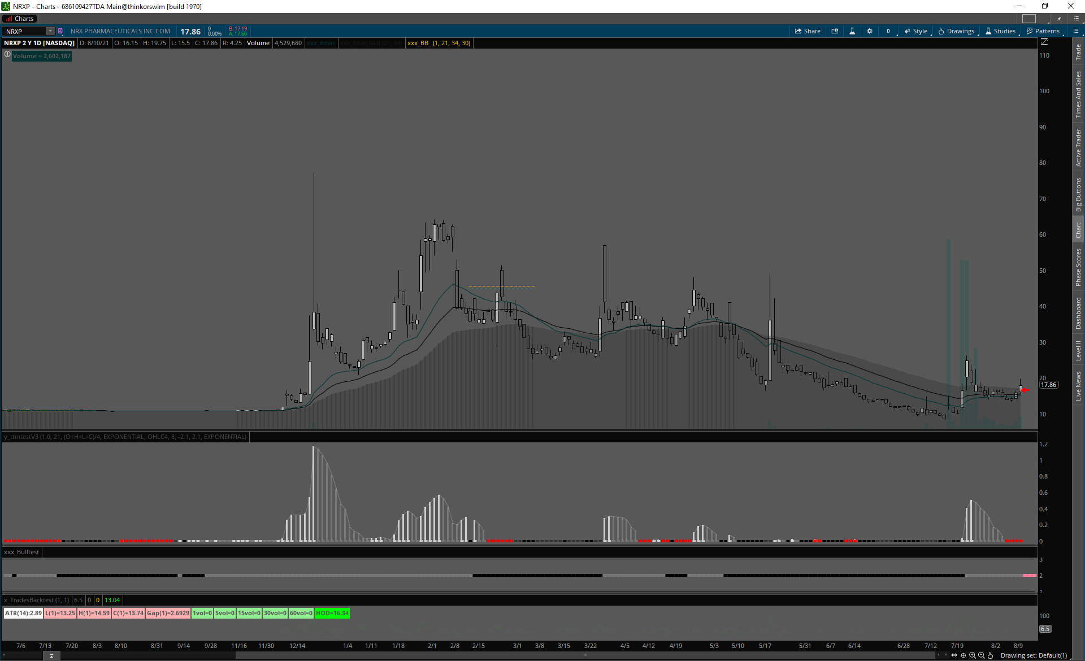
Task: Click the D timeframe selector
Action: pyautogui.click(x=888, y=31)
